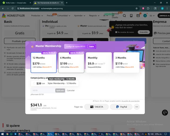Expand the Comunidad dropdown menu
This screenshot has height=136, width=170.
(64, 16)
